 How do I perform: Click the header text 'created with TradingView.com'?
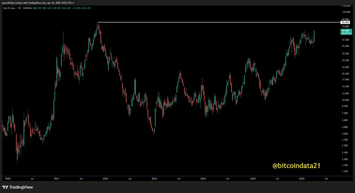30,3
